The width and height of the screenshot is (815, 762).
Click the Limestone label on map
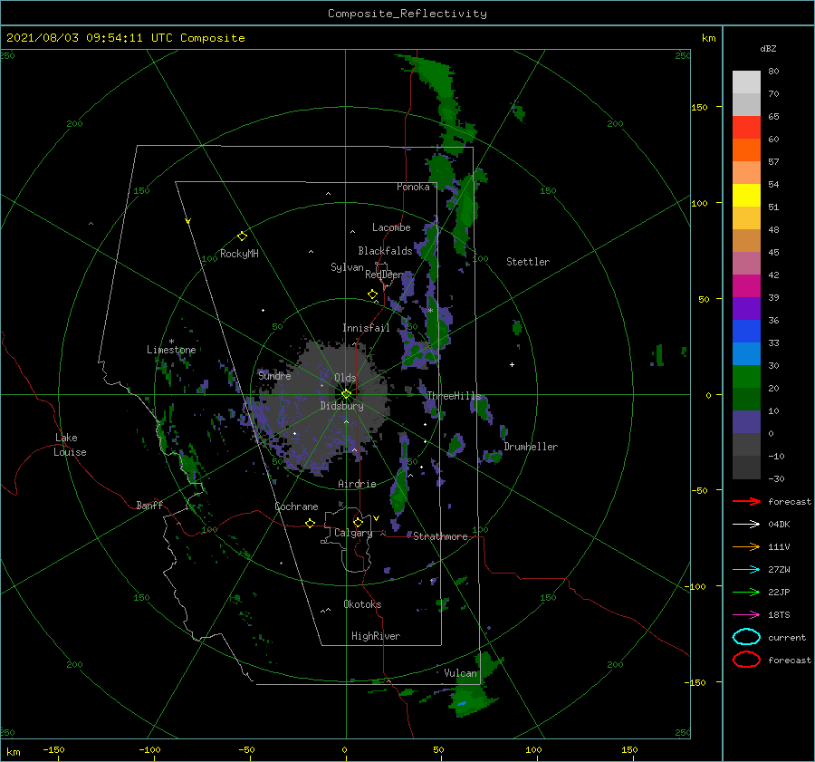pyautogui.click(x=171, y=350)
